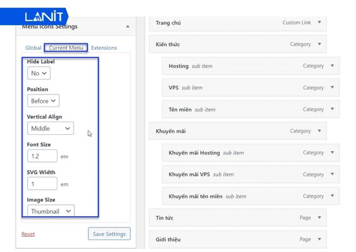Screen dimensions: 356x252
Task: Click the Reset link
Action: click(x=28, y=234)
